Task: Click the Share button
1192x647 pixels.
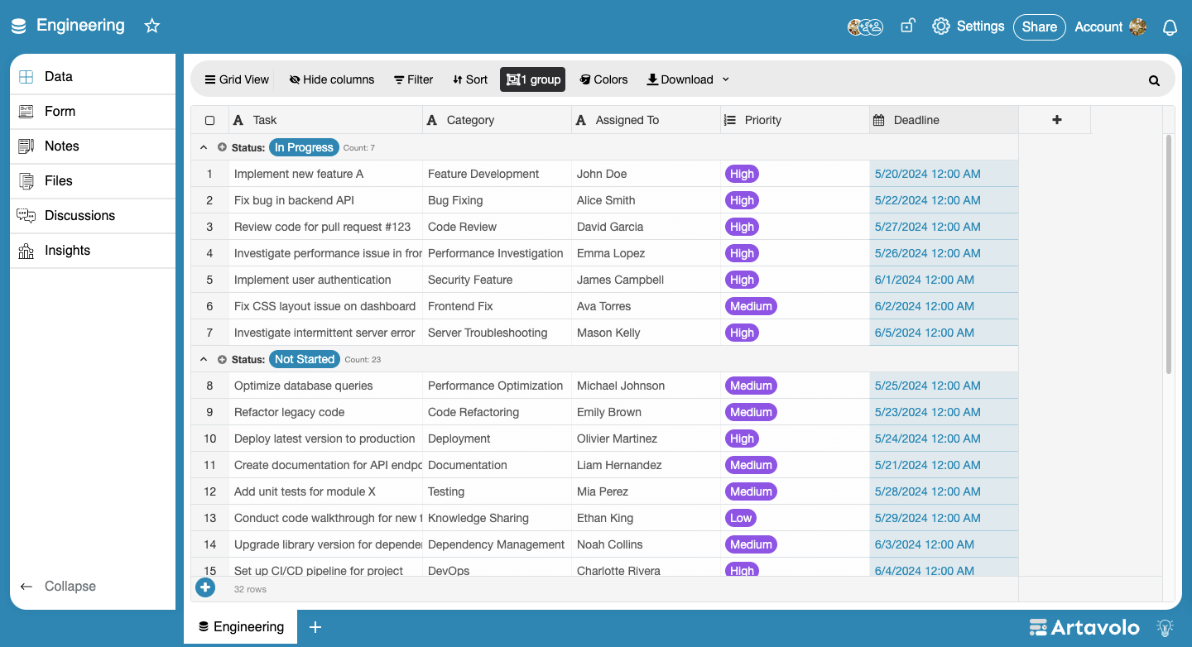Action: [1040, 27]
